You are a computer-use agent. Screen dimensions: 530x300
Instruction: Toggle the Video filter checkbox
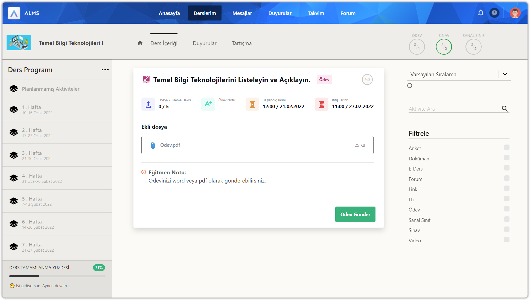(506, 240)
